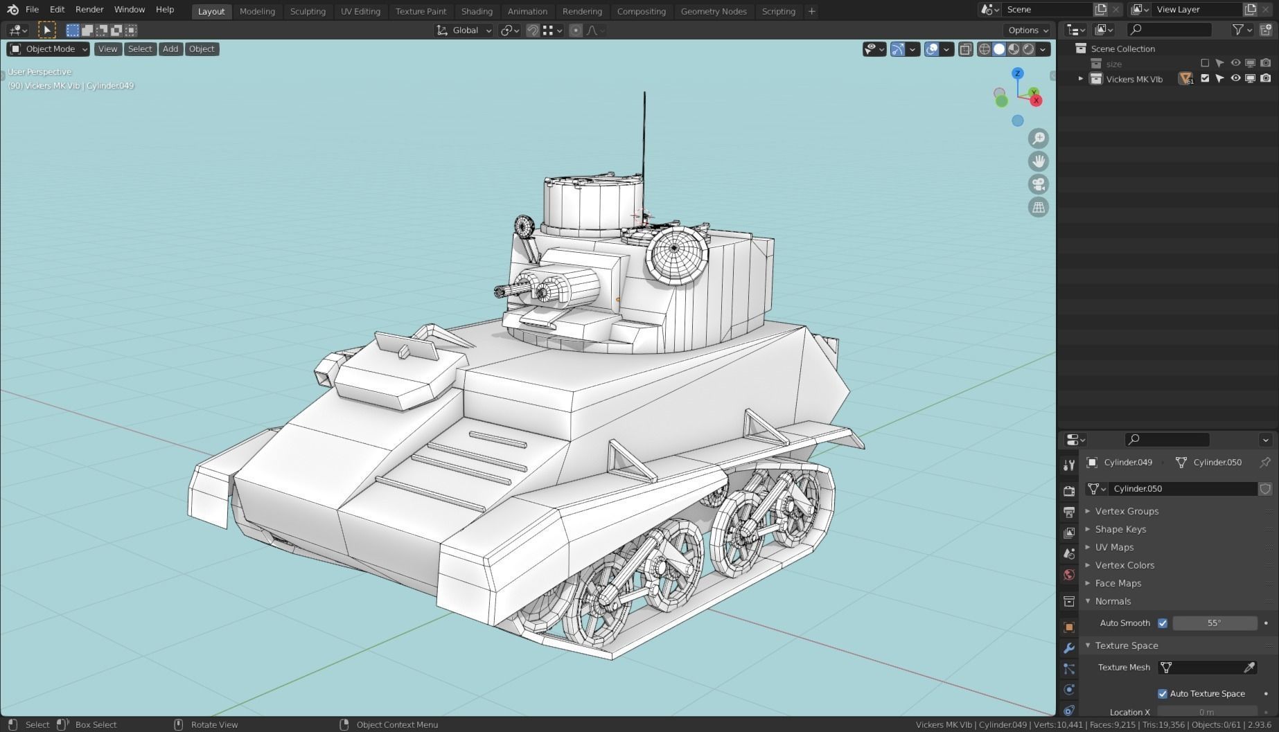Open the viewport Add menu
The image size is (1279, 732).
coord(170,49)
